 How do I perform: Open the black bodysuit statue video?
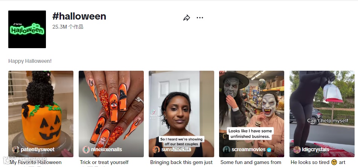pyautogui.click(x=322, y=114)
